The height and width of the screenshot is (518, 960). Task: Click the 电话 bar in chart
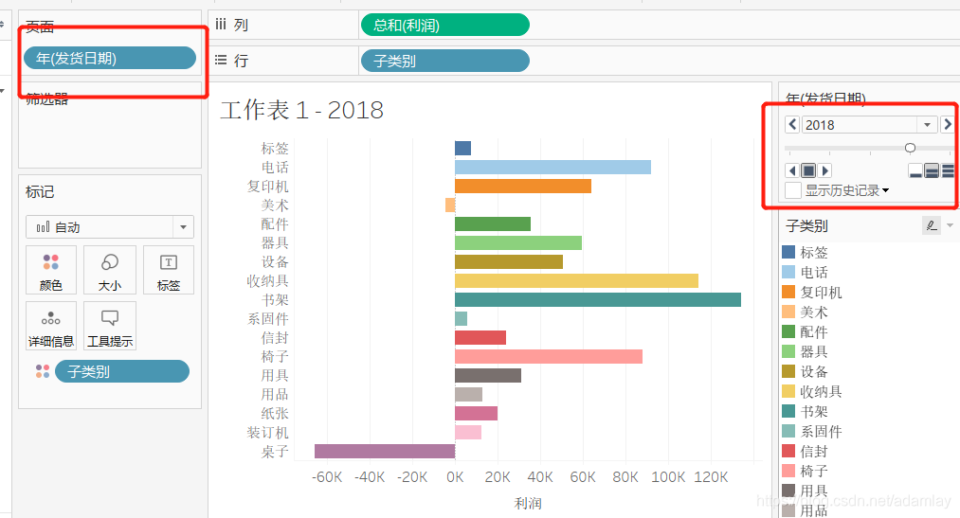click(552, 167)
